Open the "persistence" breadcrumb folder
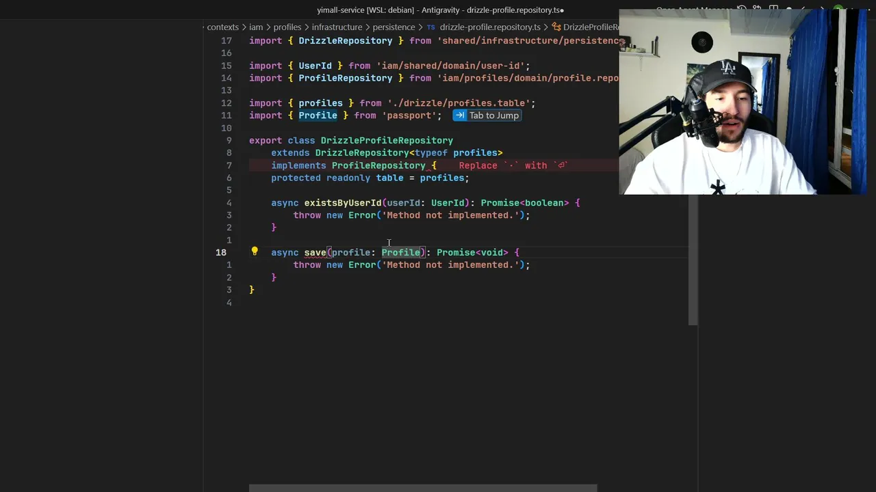Image resolution: width=876 pixels, height=492 pixels. [394, 27]
